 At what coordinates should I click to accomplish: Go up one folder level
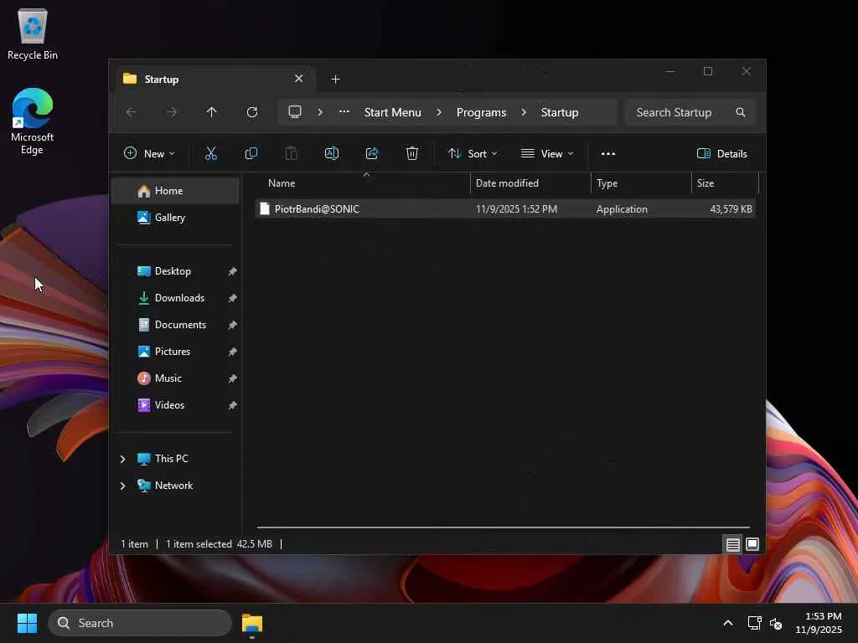pyautogui.click(x=212, y=112)
